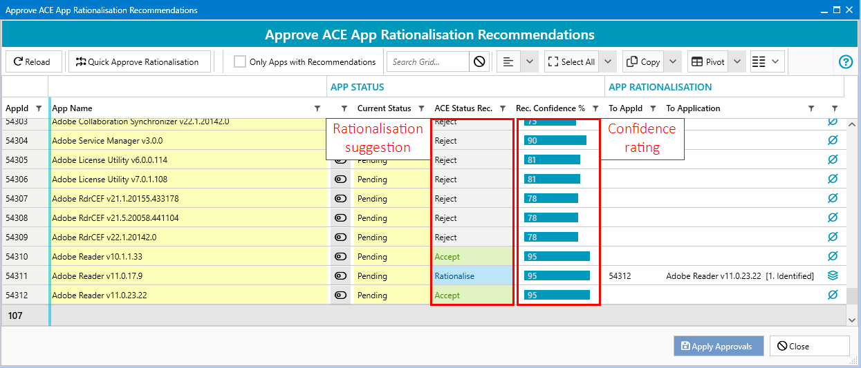Click confidence bar 90 for Adobe Service Manager
The width and height of the screenshot is (861, 368).
(555, 140)
